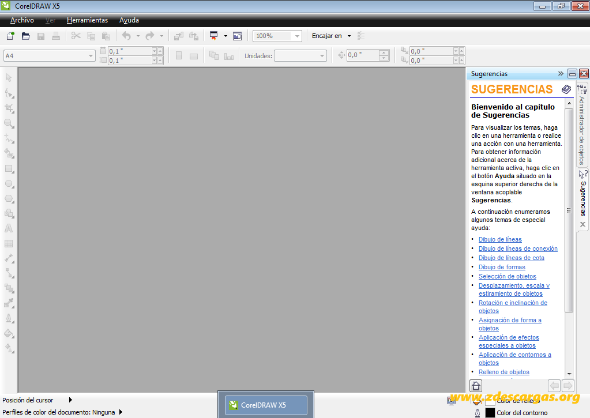Select the Freehand drawing tool
Image resolution: width=590 pixels, height=418 pixels.
[9, 138]
